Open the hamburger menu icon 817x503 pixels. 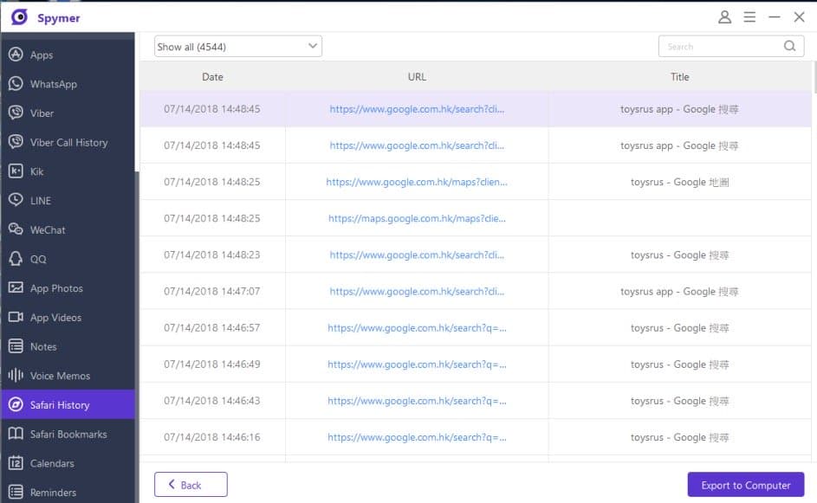(x=749, y=17)
